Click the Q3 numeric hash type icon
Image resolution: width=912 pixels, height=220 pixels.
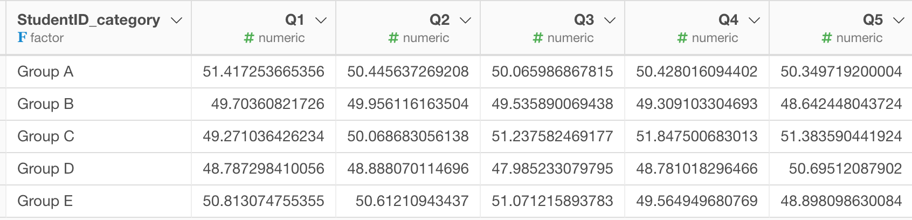538,38
